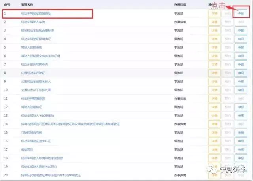Click 申报 button in row 18
This screenshot has height=181, width=253.
pos(241,158)
